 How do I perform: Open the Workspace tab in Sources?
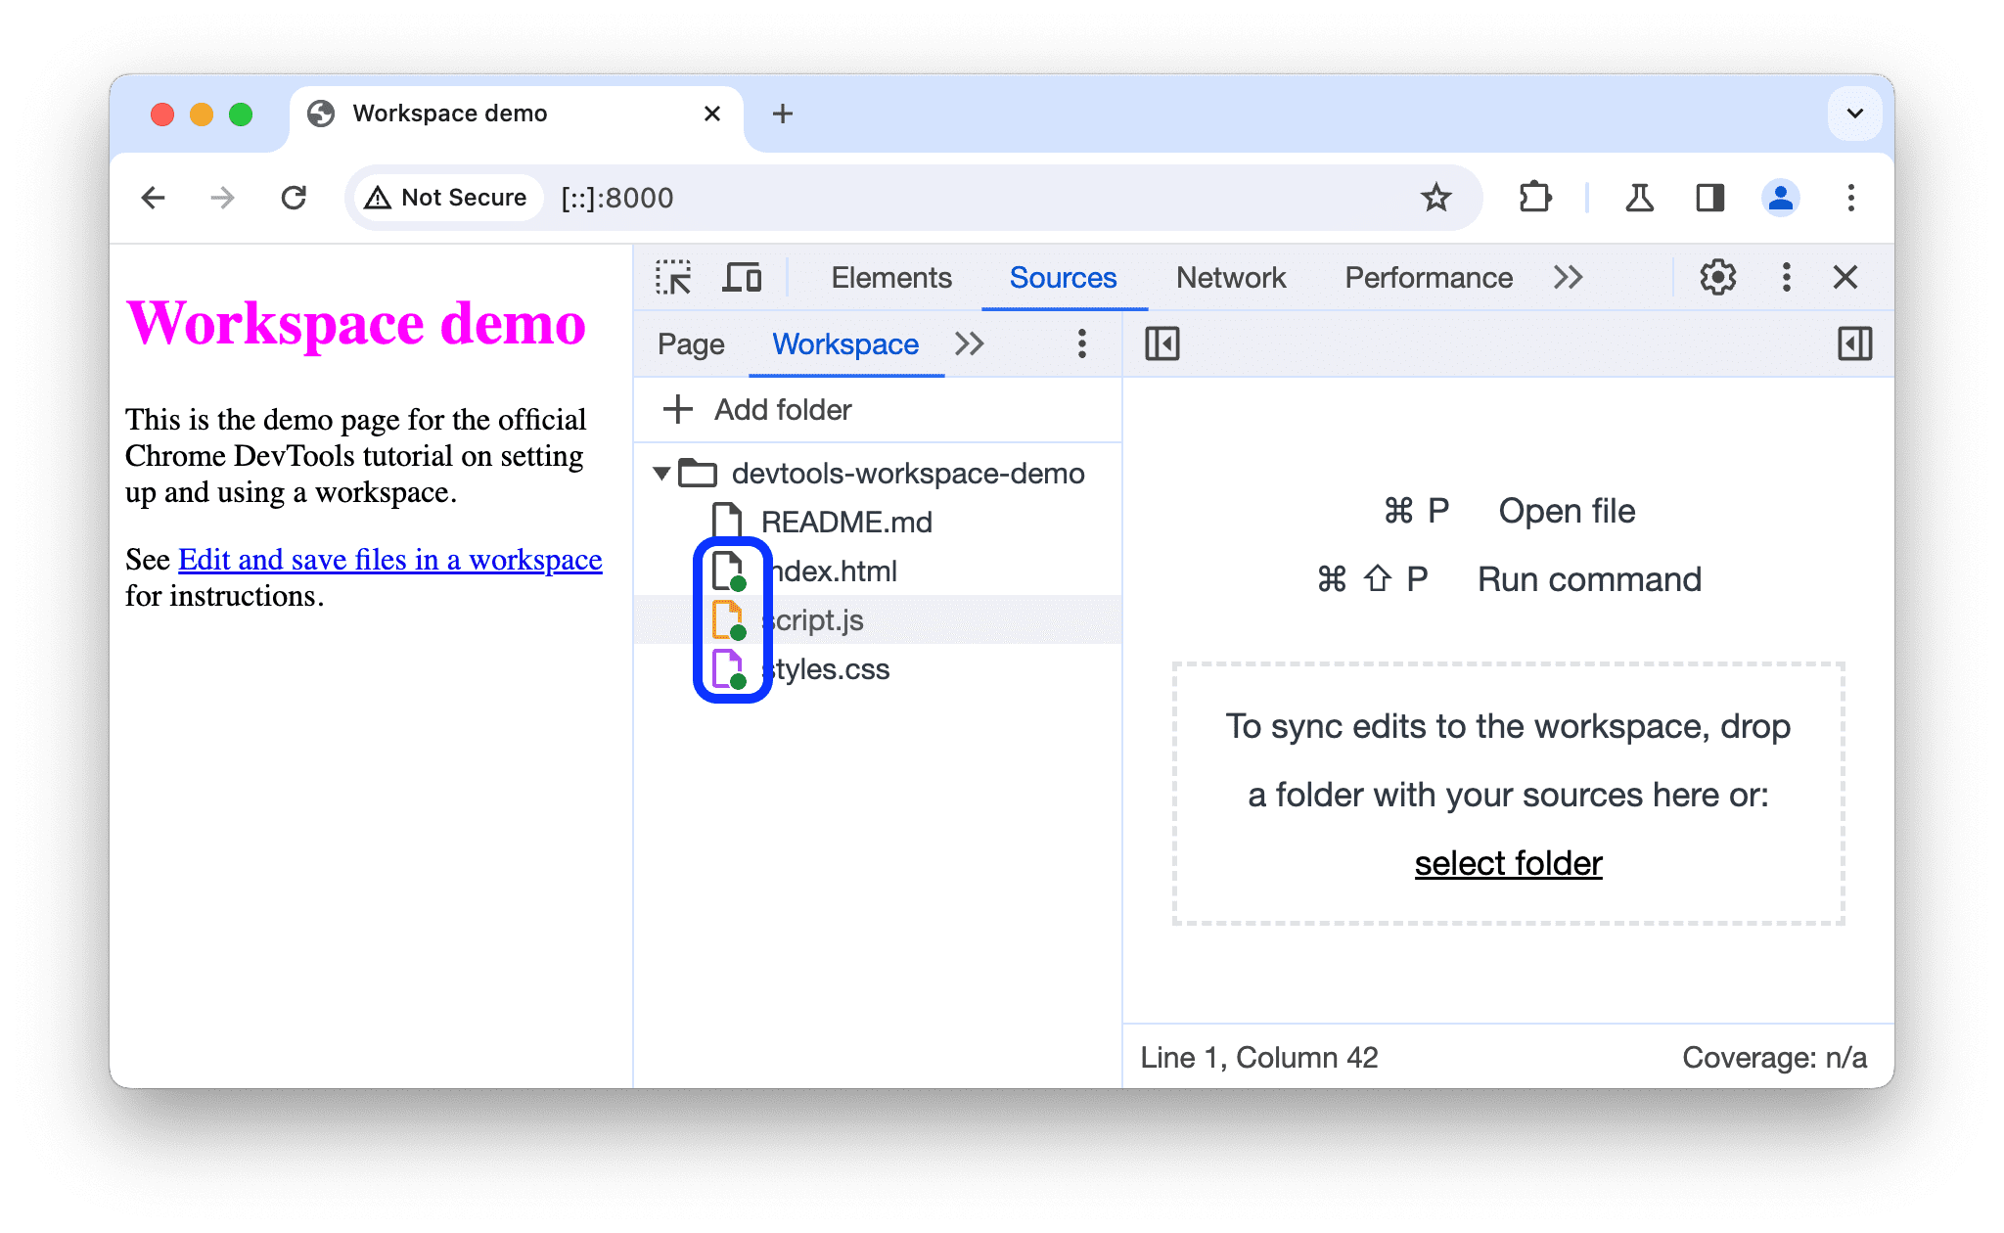coord(844,343)
